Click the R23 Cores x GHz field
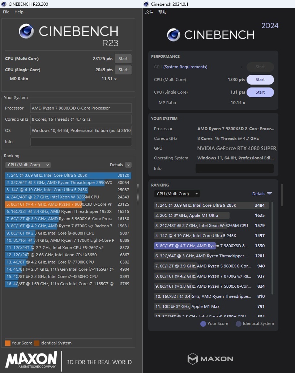The image size is (295, 373). pyautogui.click(x=81, y=119)
